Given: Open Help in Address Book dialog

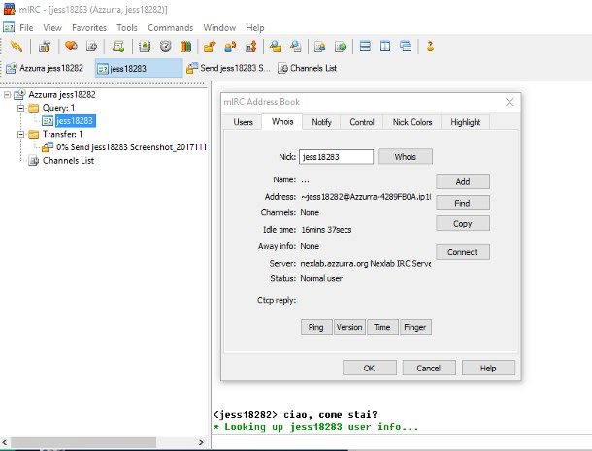Looking at the screenshot, I should tap(488, 368).
